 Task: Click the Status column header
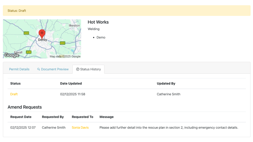click(15, 83)
